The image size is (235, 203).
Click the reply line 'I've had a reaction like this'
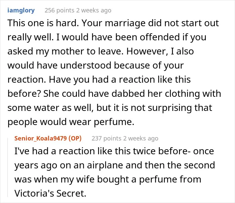(114, 151)
